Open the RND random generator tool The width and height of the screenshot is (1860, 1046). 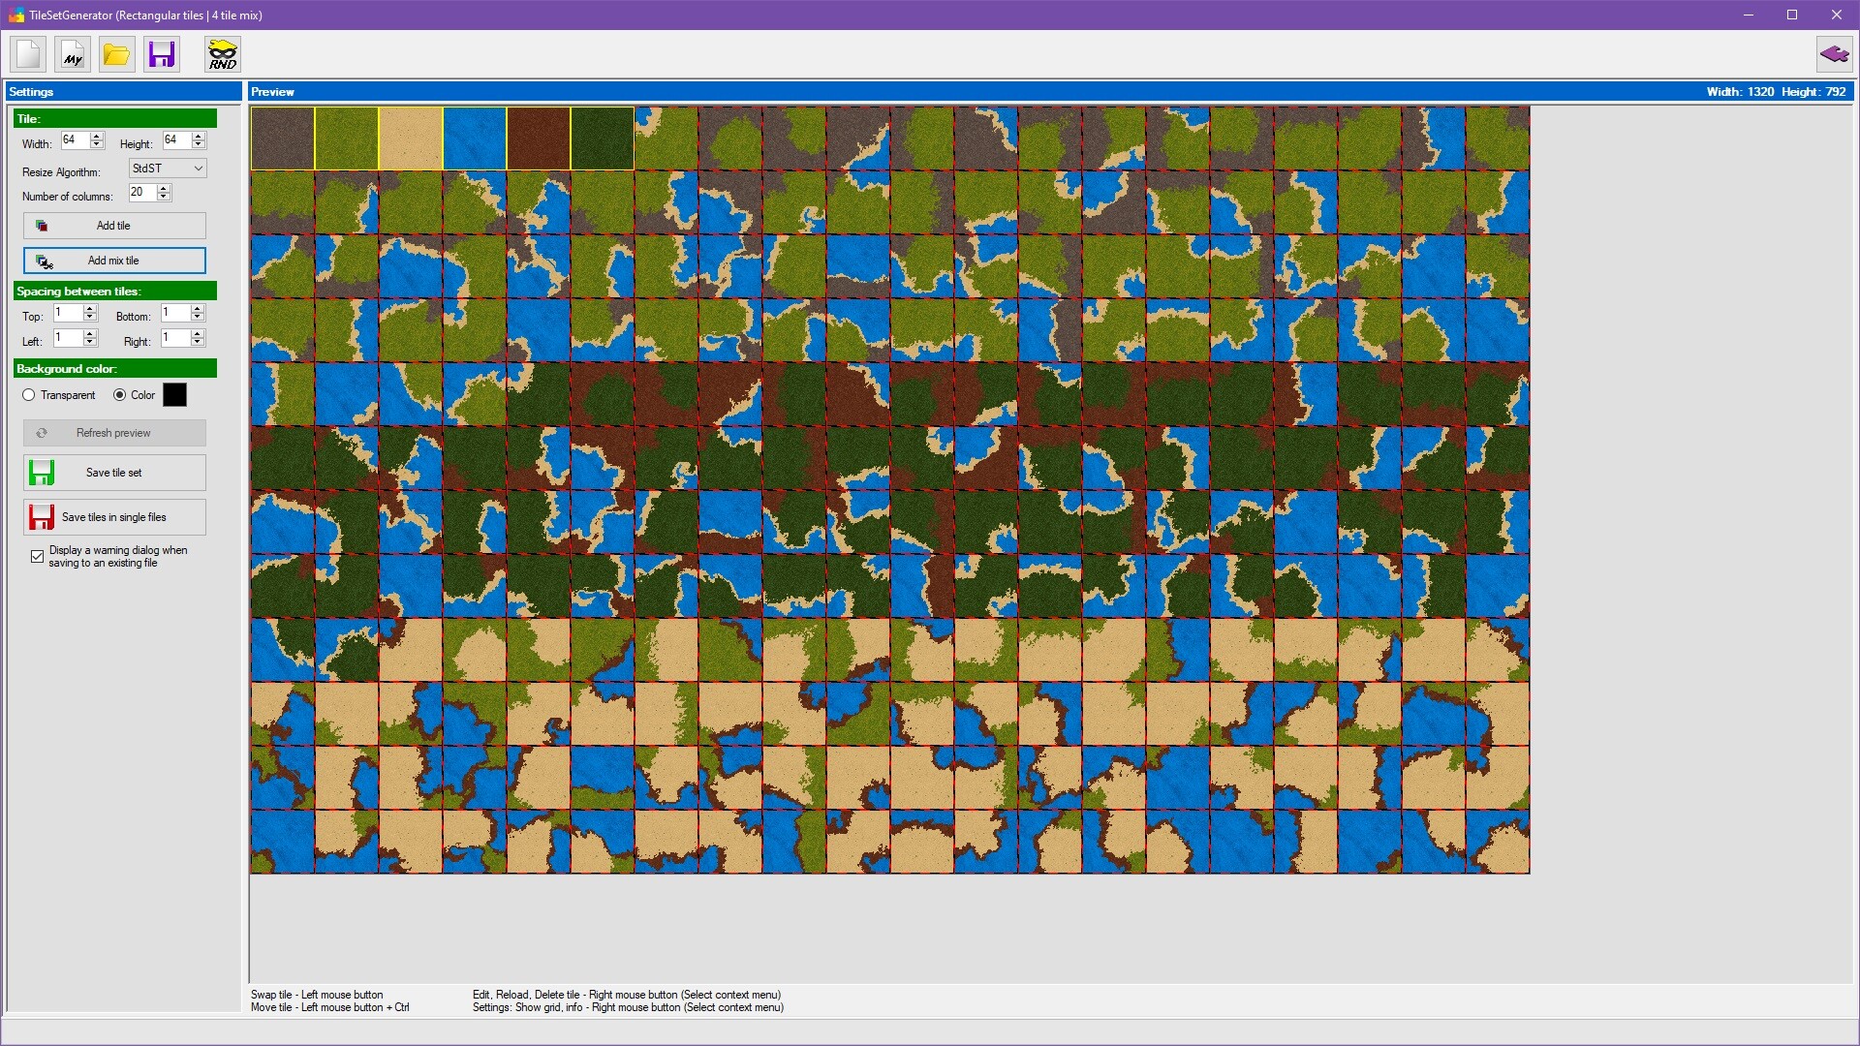[222, 54]
